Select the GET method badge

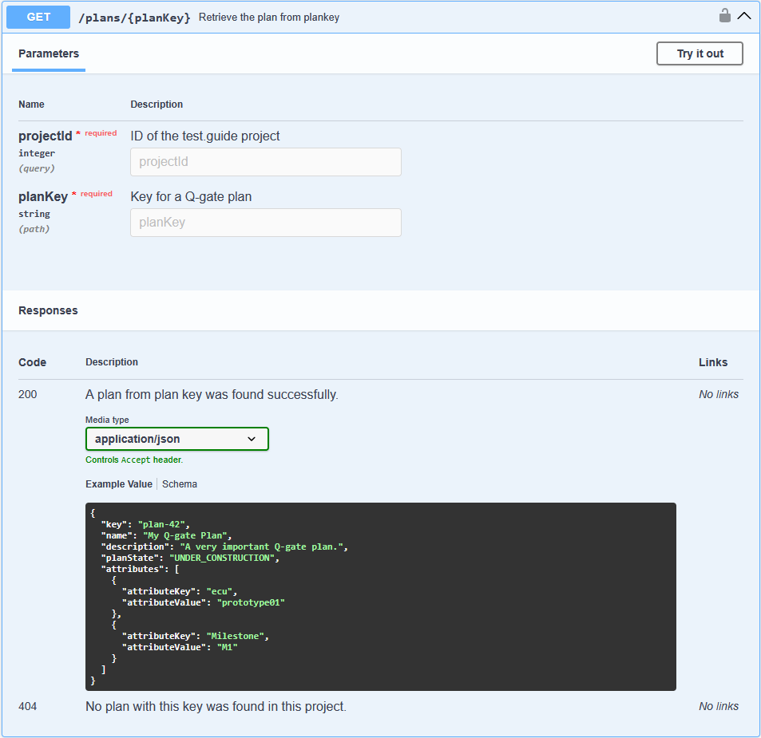click(38, 16)
